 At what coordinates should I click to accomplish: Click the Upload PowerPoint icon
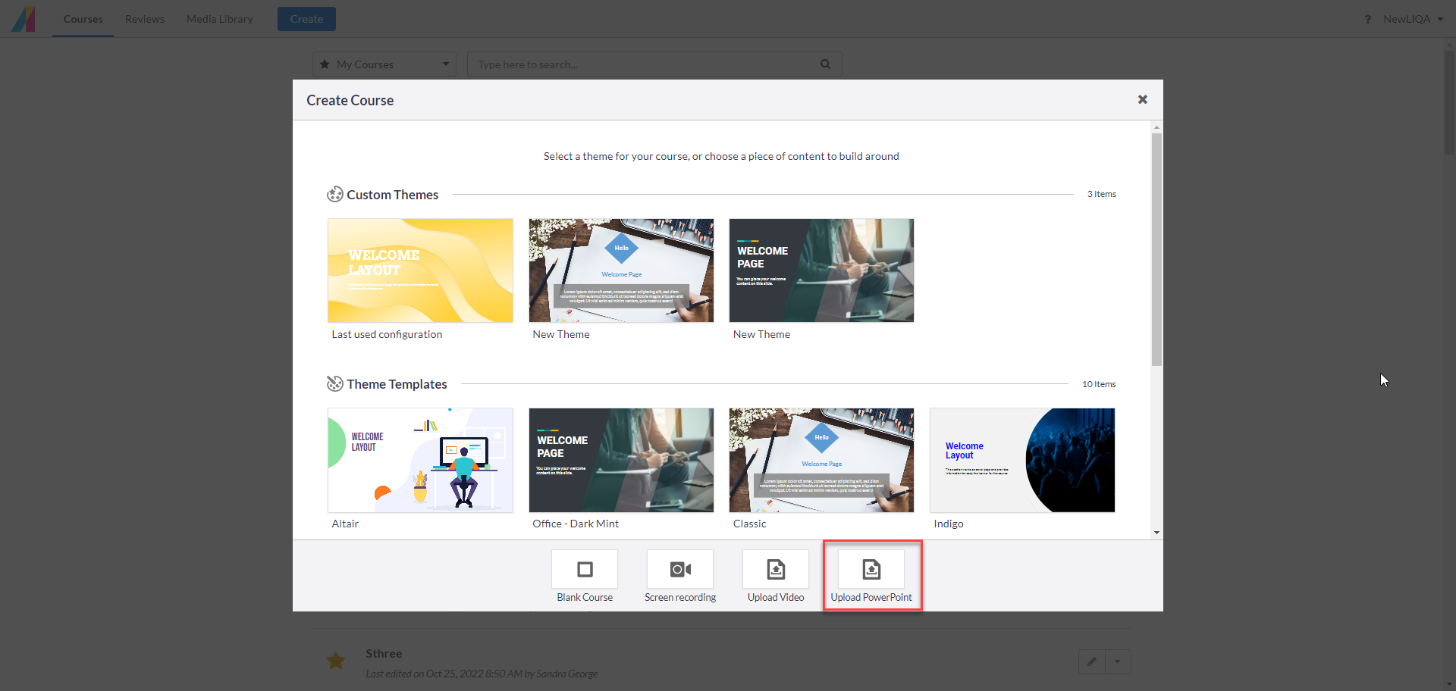(x=871, y=569)
